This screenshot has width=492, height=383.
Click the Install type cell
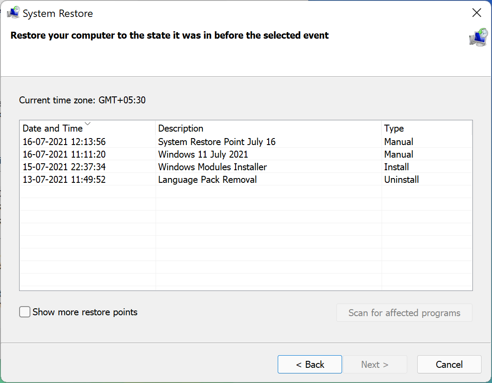coord(396,167)
